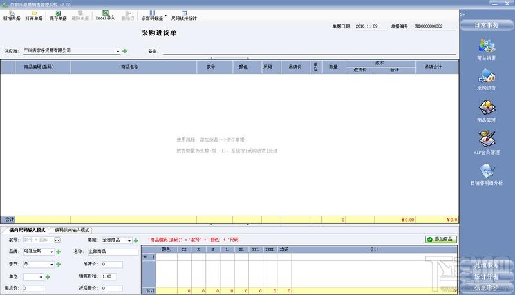
Task: Click the greyed 删除行 toolbar icon
Action: pos(127,15)
